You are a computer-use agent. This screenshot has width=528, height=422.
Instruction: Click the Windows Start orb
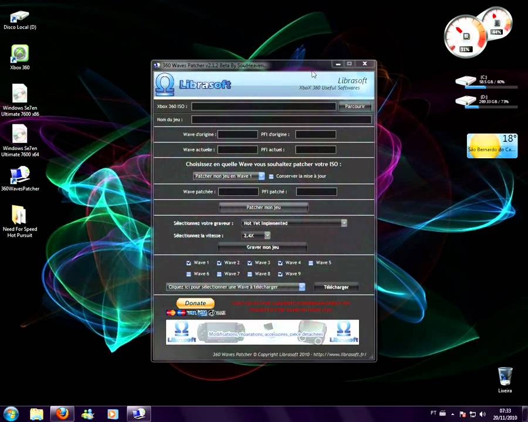point(11,414)
